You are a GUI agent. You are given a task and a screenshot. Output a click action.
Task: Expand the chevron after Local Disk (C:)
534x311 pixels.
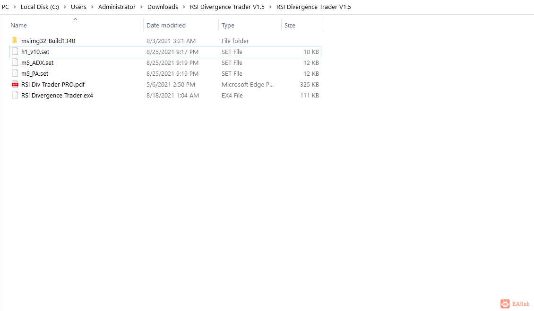(65, 7)
